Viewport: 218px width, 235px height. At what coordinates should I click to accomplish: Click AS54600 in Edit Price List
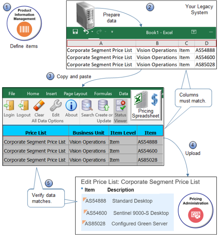tap(96, 213)
